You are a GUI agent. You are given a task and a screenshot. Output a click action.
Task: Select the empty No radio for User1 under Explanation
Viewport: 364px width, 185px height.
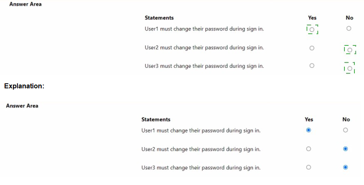point(345,130)
